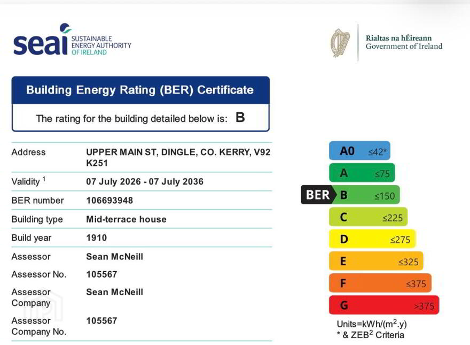Click the build year value 1910

(x=97, y=238)
